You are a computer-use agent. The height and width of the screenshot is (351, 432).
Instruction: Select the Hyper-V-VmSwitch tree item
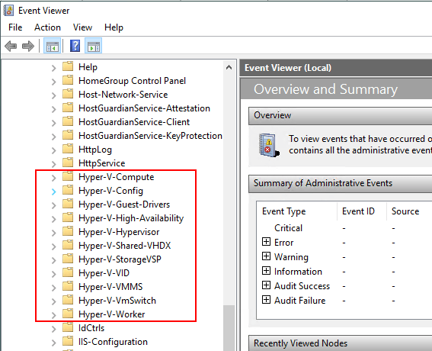[x=117, y=300]
